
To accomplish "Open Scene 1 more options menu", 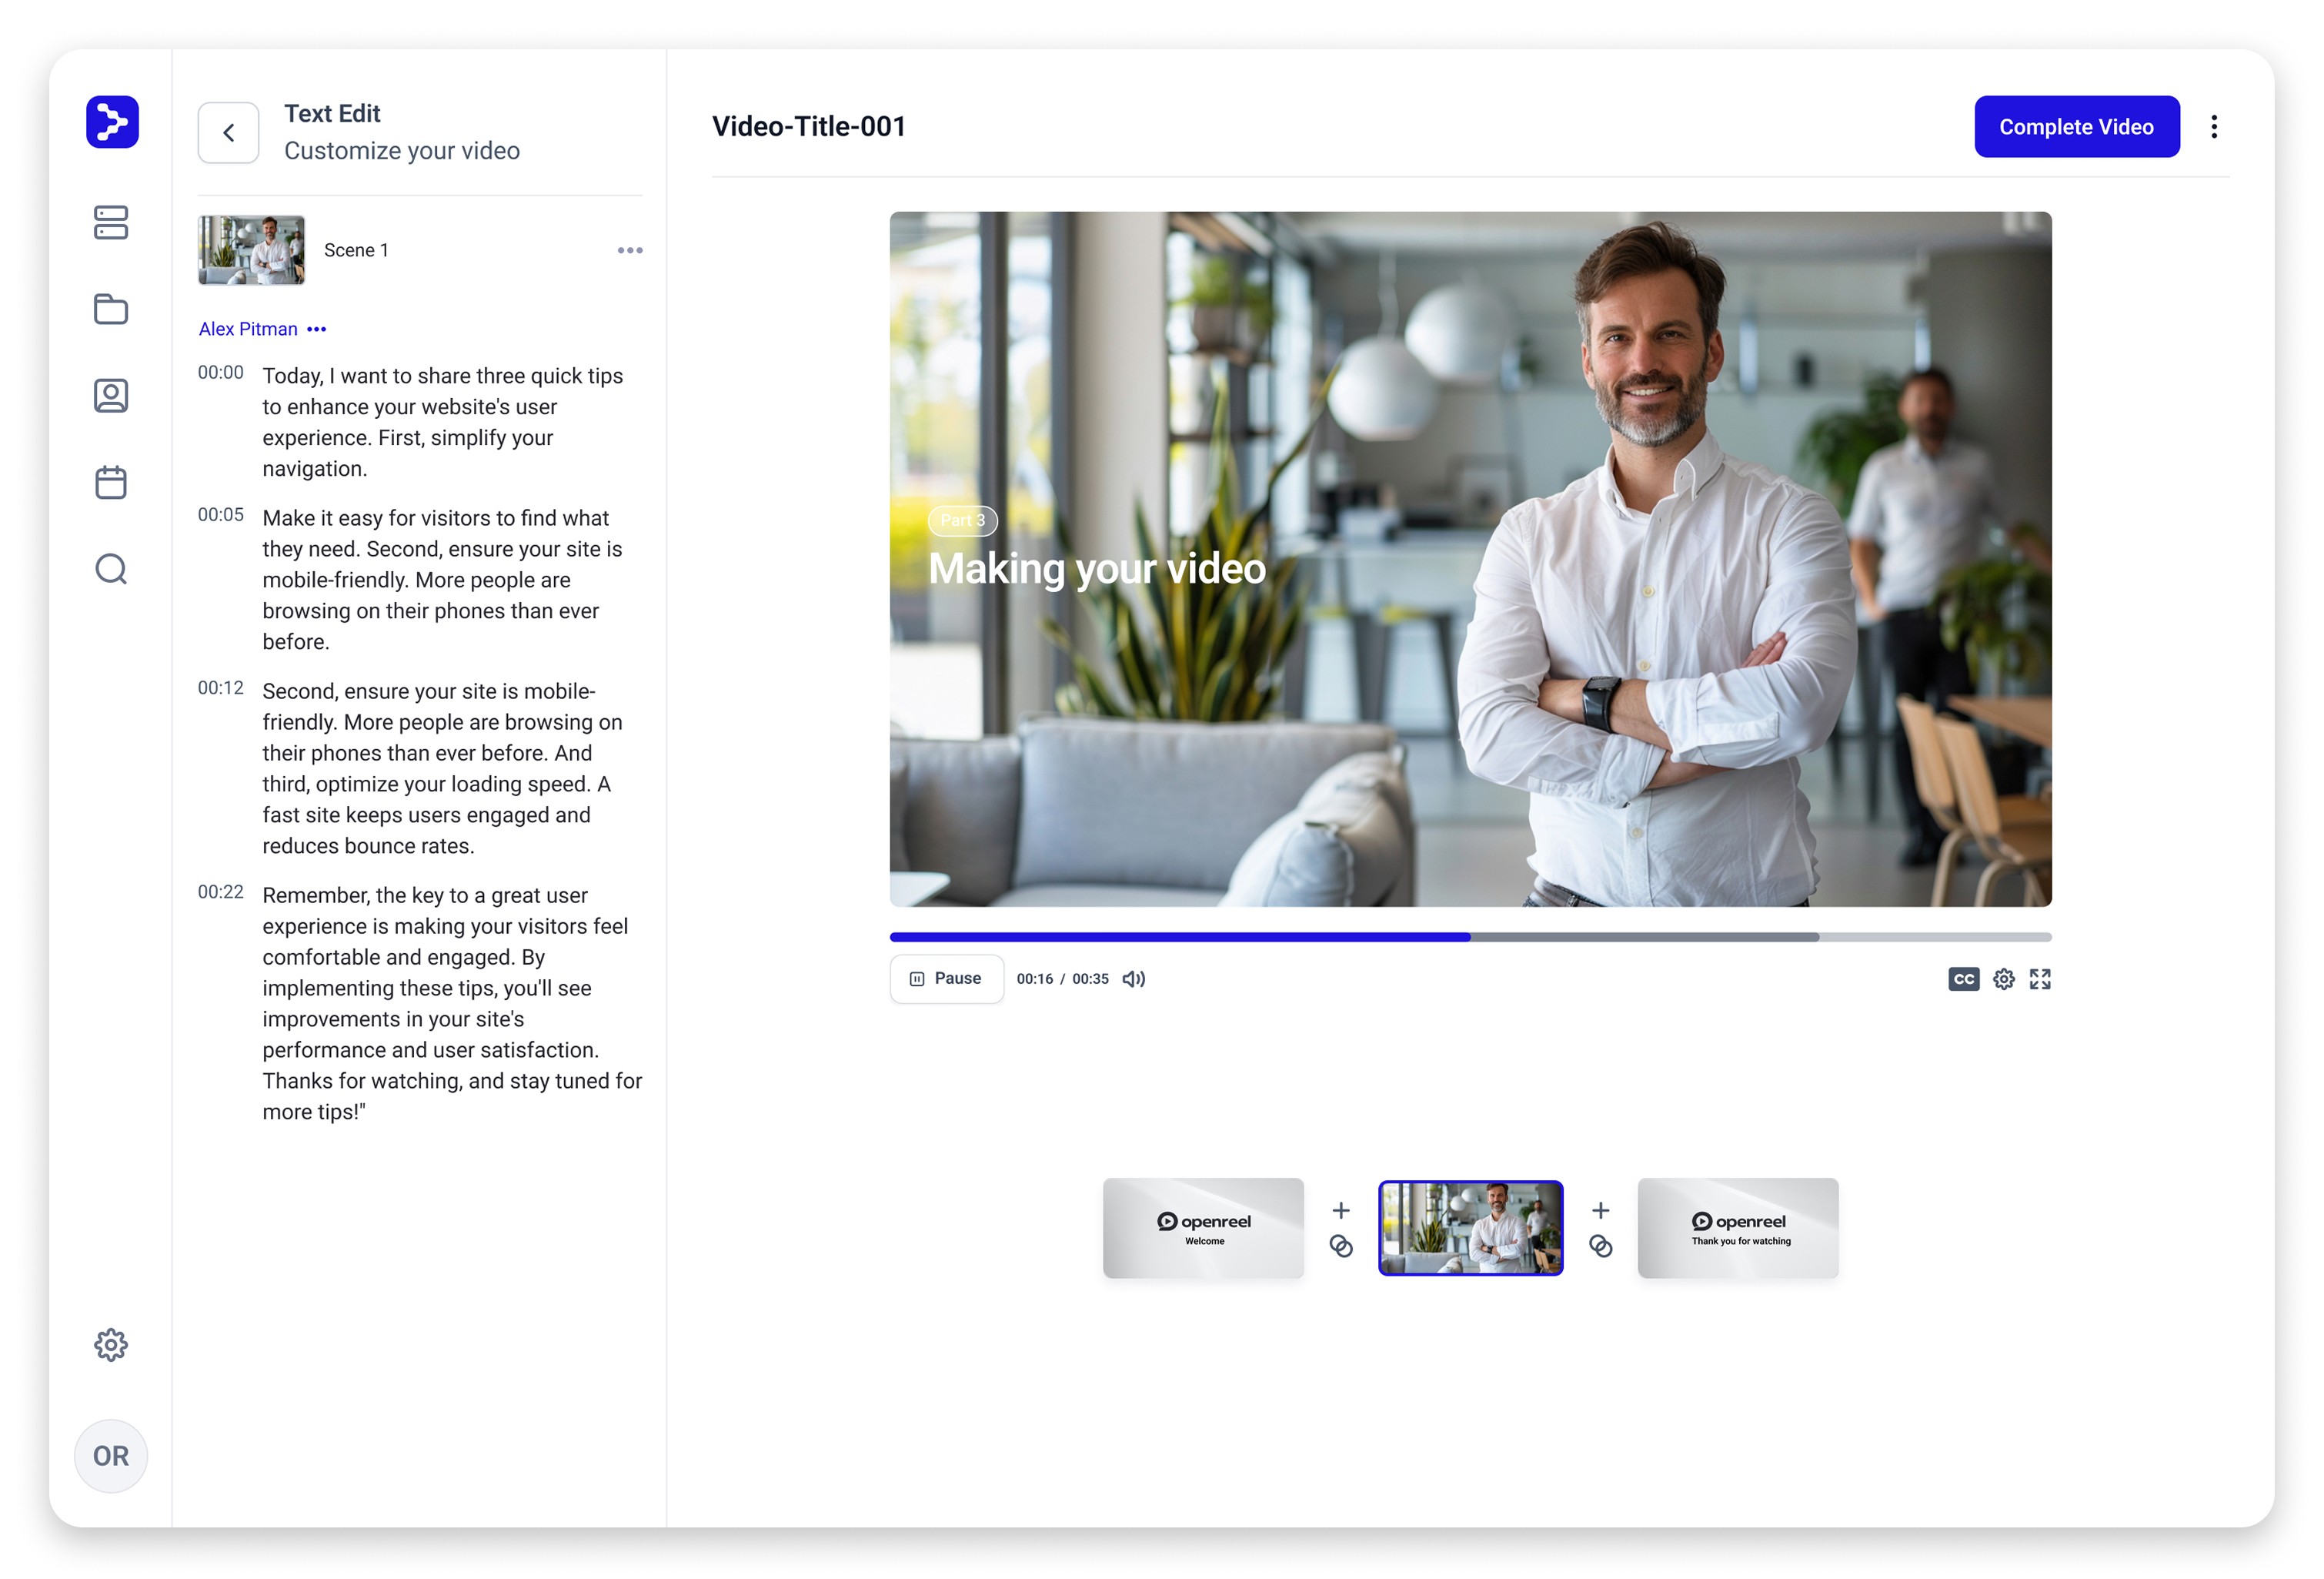I will [x=630, y=250].
